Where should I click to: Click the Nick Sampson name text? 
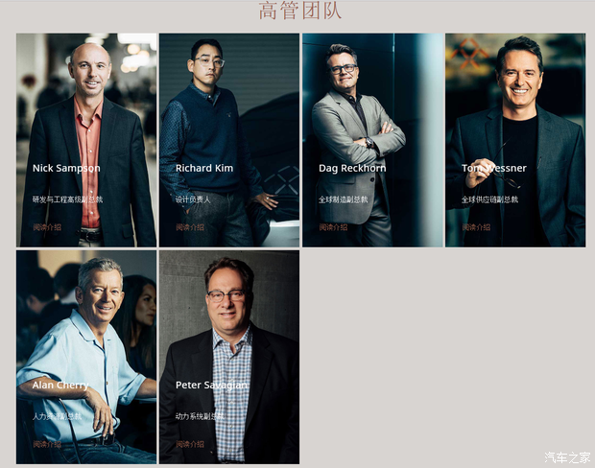pyautogui.click(x=66, y=168)
